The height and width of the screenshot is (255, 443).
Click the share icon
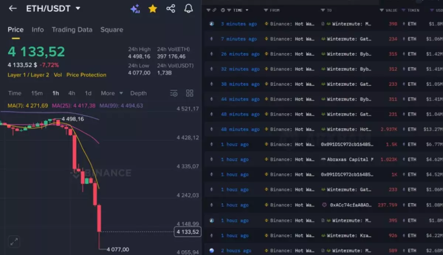pyautogui.click(x=171, y=9)
